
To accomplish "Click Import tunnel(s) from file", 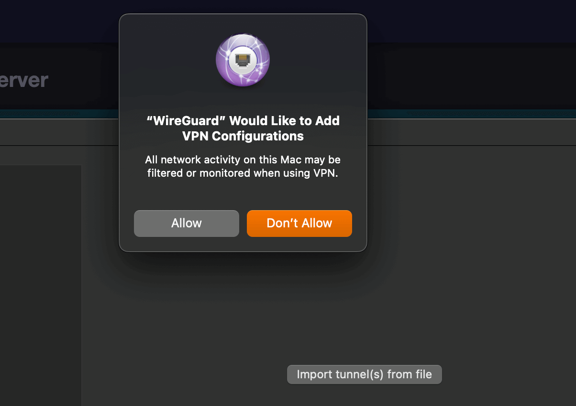I will [365, 374].
